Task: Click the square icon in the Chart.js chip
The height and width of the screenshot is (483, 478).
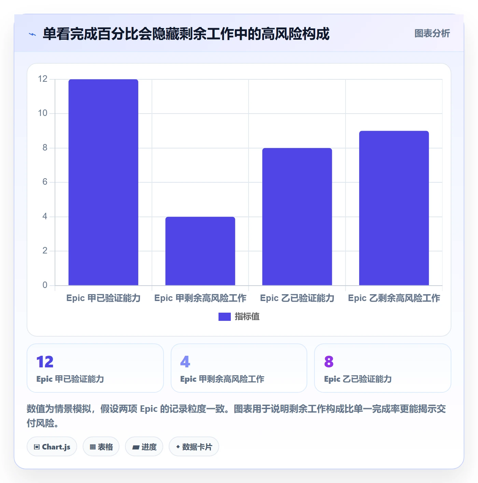Action: pos(37,447)
